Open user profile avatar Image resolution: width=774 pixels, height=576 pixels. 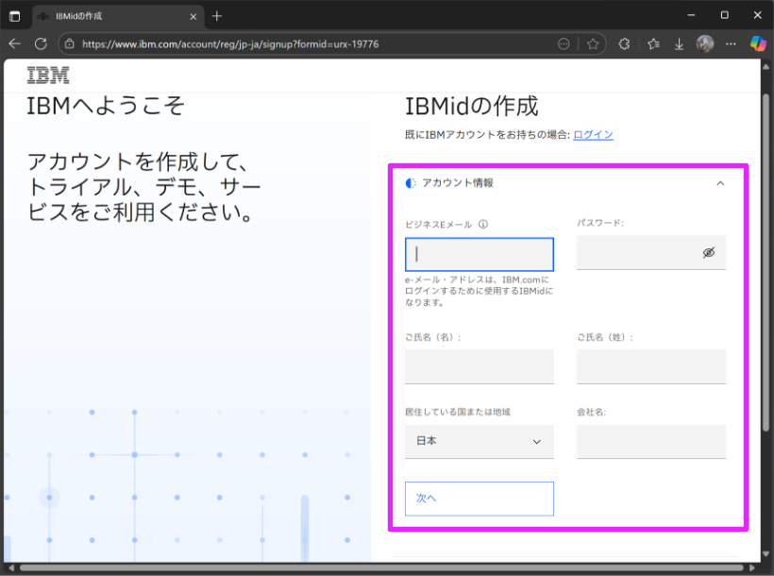(705, 44)
